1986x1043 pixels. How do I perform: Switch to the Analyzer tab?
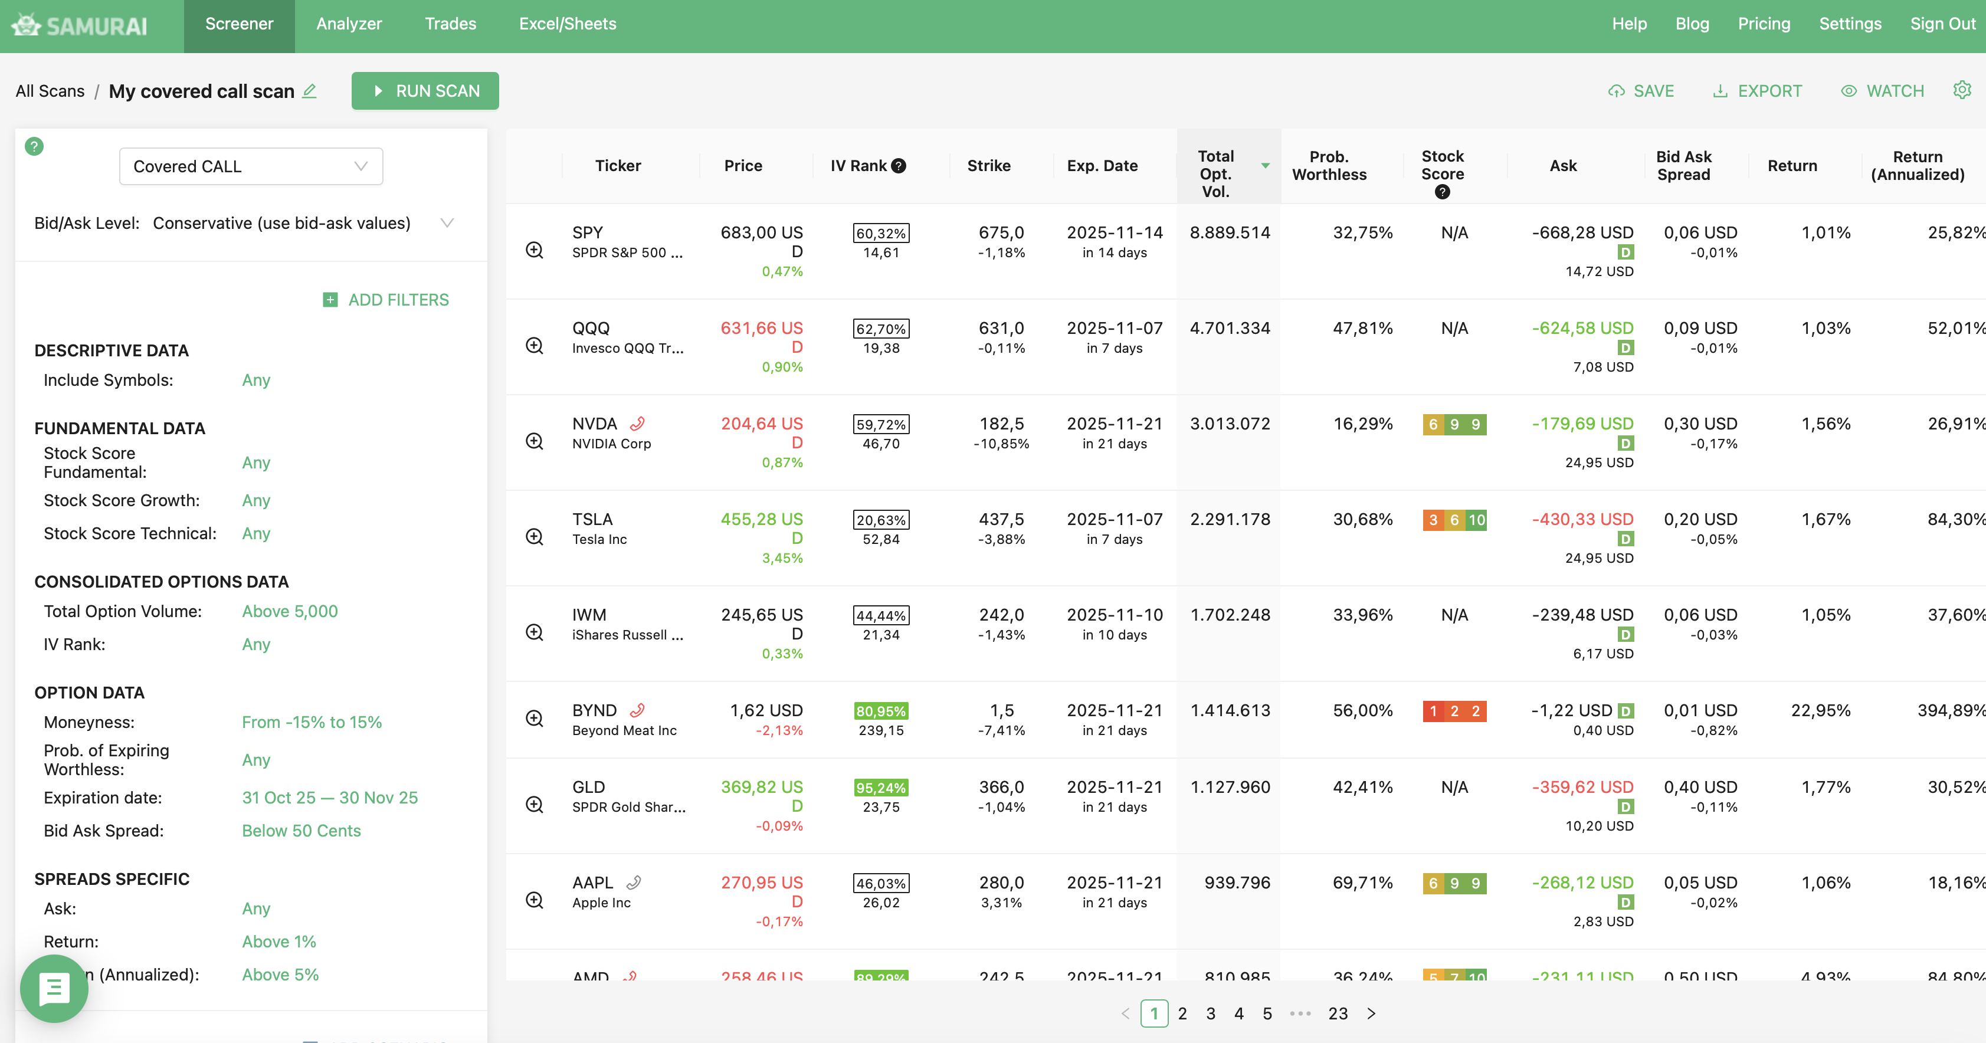point(349,24)
